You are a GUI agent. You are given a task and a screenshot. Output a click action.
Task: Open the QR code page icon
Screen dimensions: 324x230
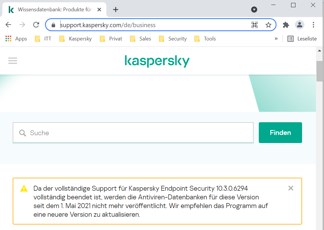tap(254, 25)
